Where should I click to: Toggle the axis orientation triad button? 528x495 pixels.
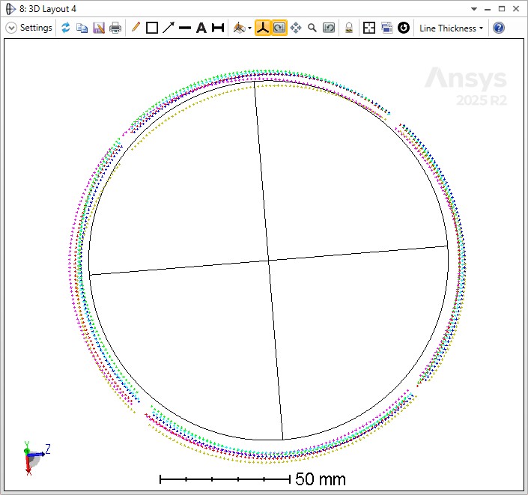262,28
